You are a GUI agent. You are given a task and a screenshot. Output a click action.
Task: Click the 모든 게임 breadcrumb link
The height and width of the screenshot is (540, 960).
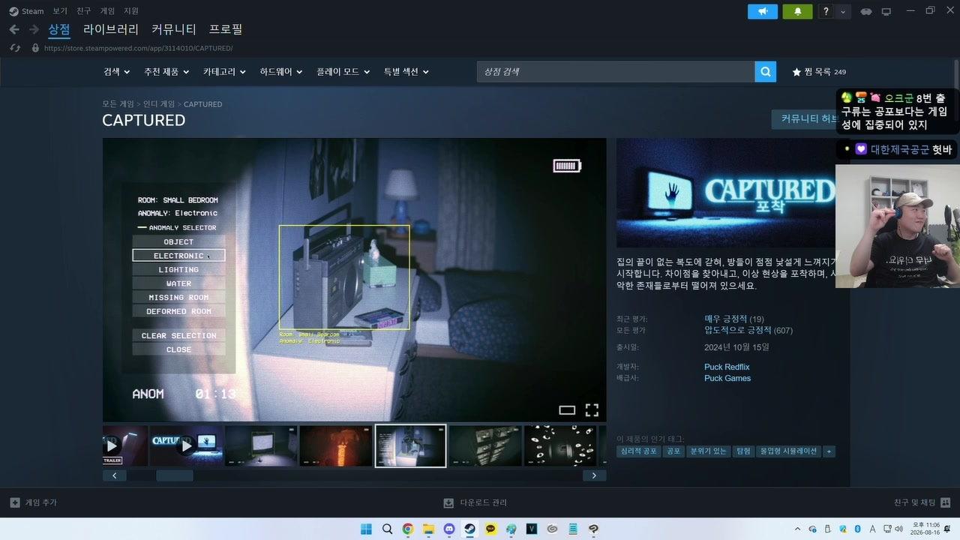tap(118, 104)
